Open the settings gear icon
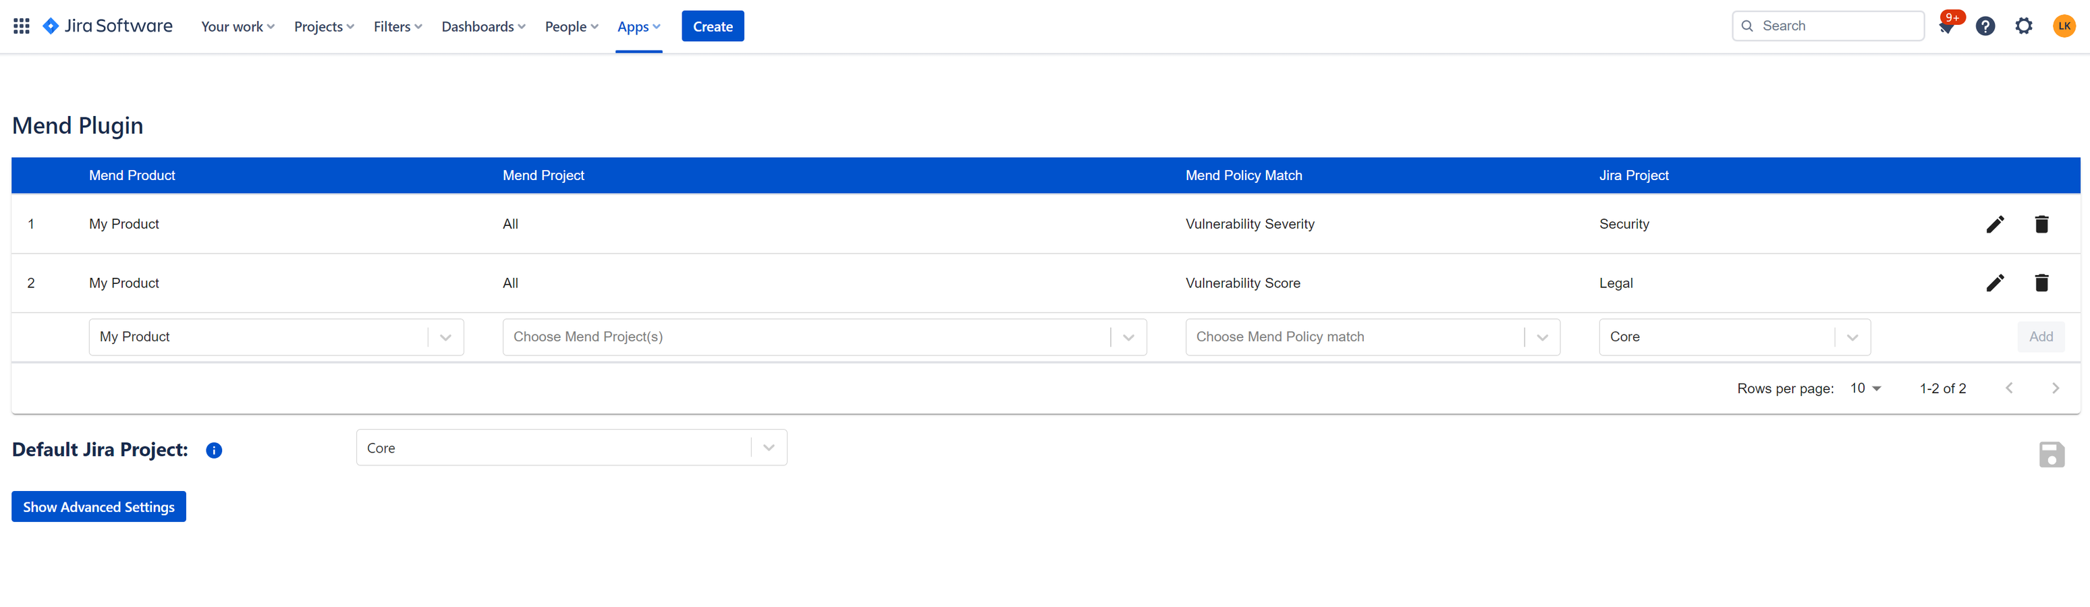 coord(2023,26)
